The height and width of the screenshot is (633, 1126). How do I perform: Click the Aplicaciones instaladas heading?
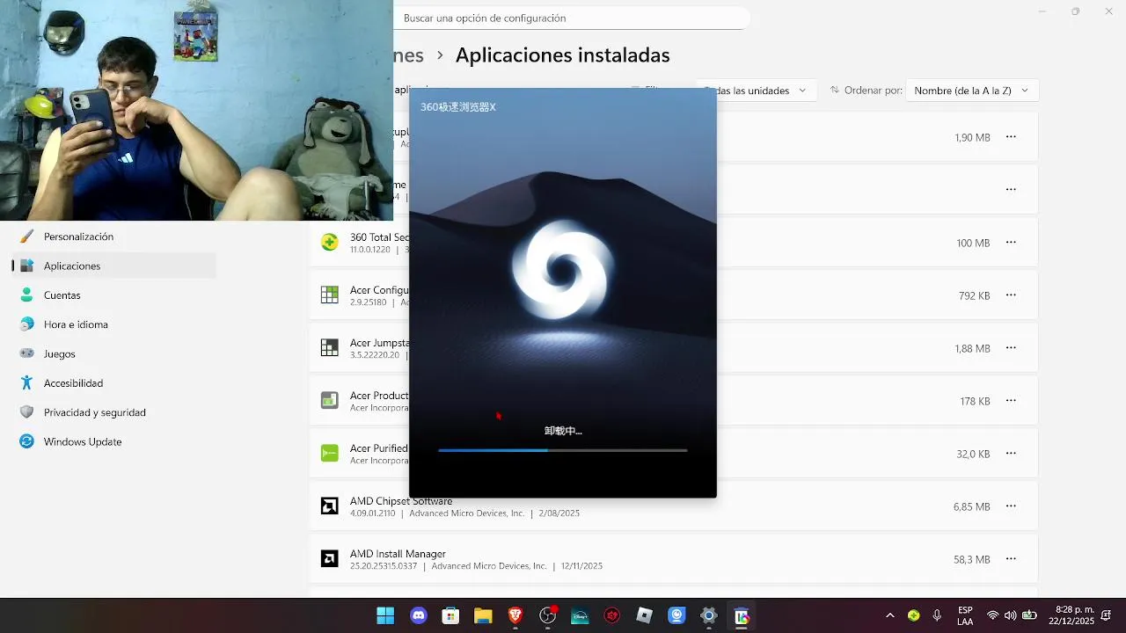point(563,55)
